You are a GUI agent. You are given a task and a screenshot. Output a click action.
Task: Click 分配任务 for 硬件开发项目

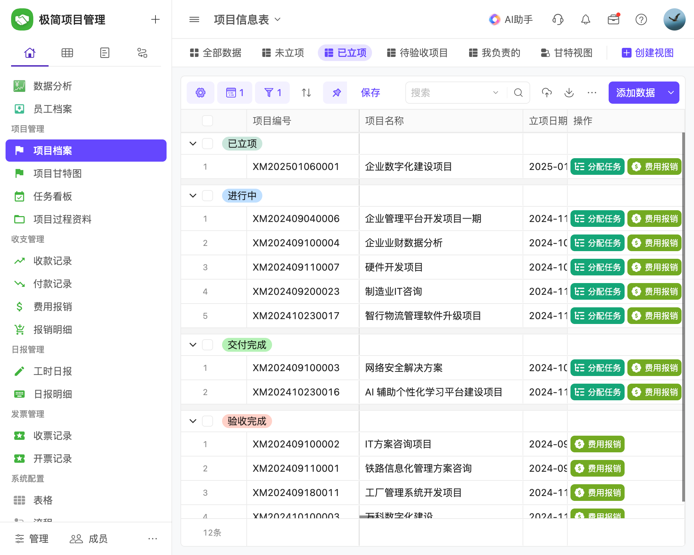point(597,267)
